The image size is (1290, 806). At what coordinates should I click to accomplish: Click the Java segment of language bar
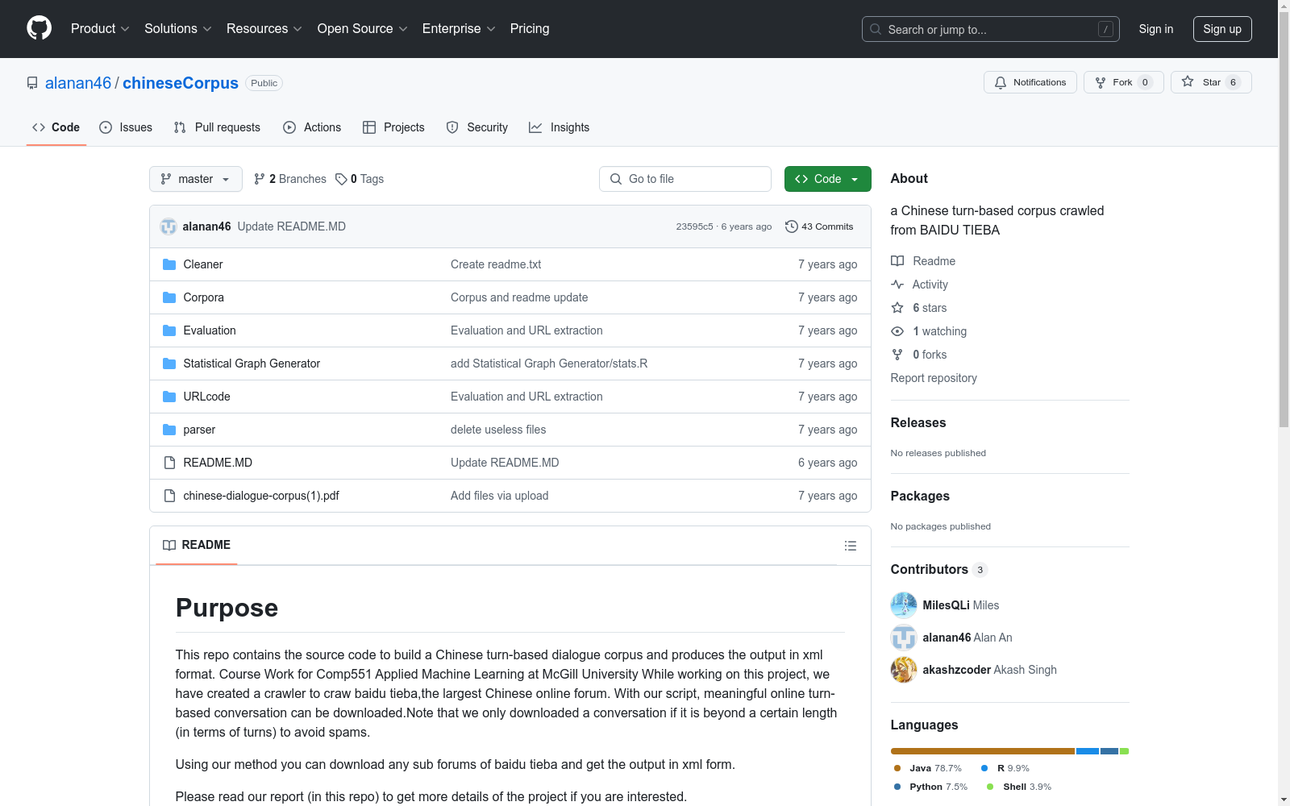pos(983,751)
